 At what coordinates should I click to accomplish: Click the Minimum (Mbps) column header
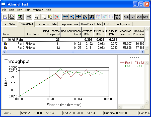point(99,32)
